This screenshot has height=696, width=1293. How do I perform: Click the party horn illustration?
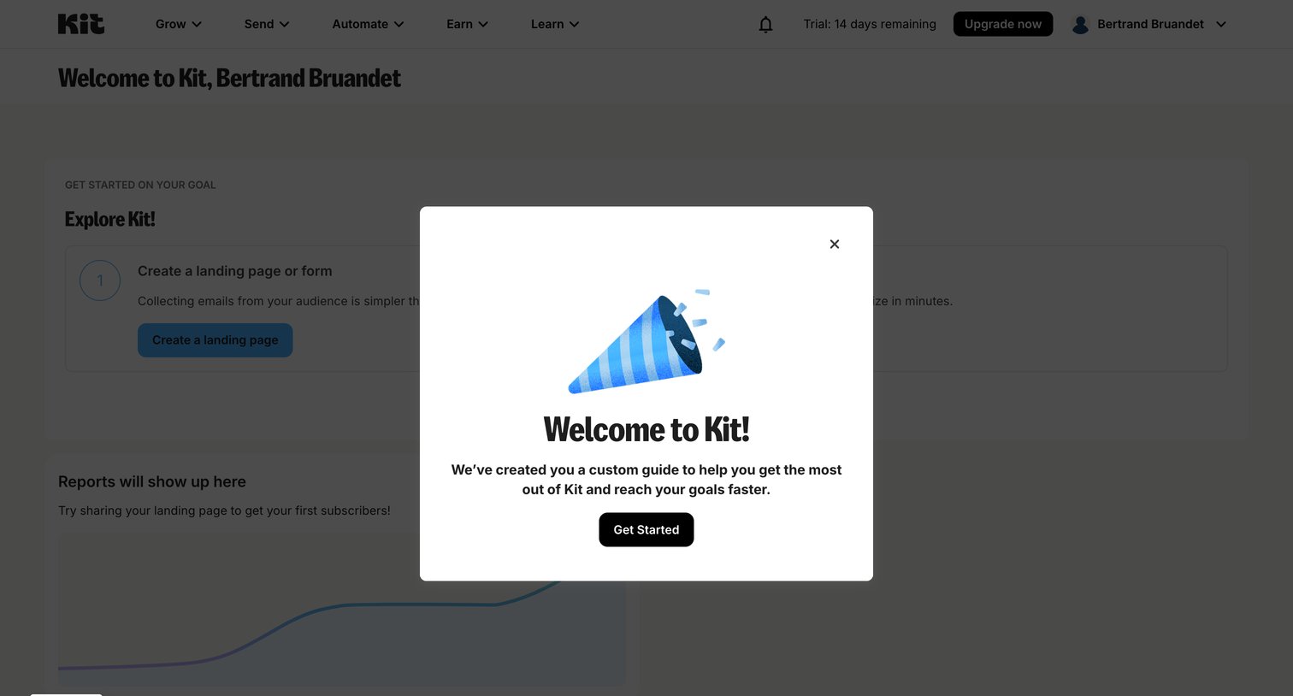(x=646, y=342)
